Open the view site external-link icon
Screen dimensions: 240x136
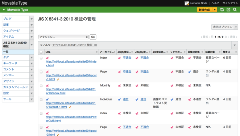click(228, 10)
